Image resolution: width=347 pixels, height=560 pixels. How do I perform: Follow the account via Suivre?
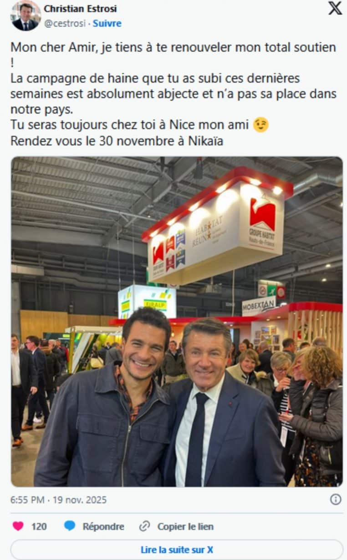[107, 23]
